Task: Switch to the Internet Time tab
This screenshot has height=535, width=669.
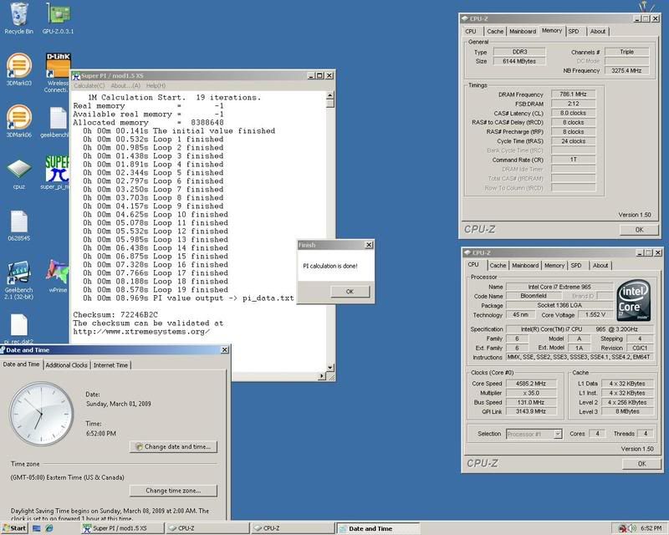Action: pyautogui.click(x=111, y=365)
